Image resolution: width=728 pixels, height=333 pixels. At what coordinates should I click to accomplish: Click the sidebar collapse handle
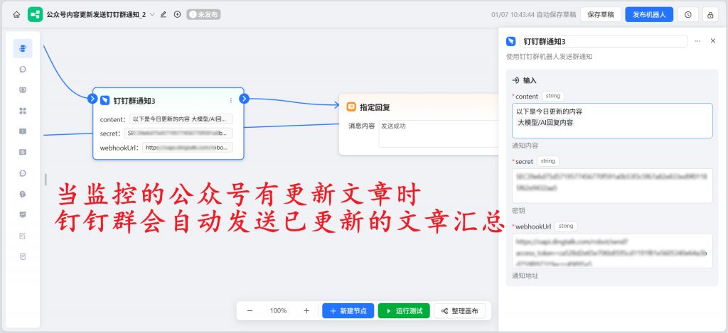(45, 179)
